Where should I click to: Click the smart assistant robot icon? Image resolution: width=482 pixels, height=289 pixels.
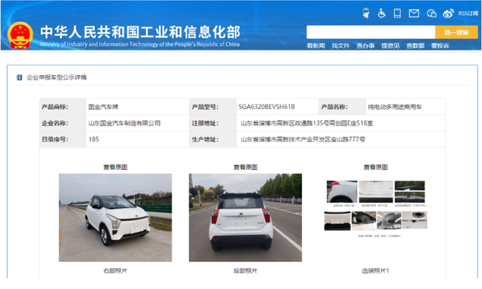[366, 14]
